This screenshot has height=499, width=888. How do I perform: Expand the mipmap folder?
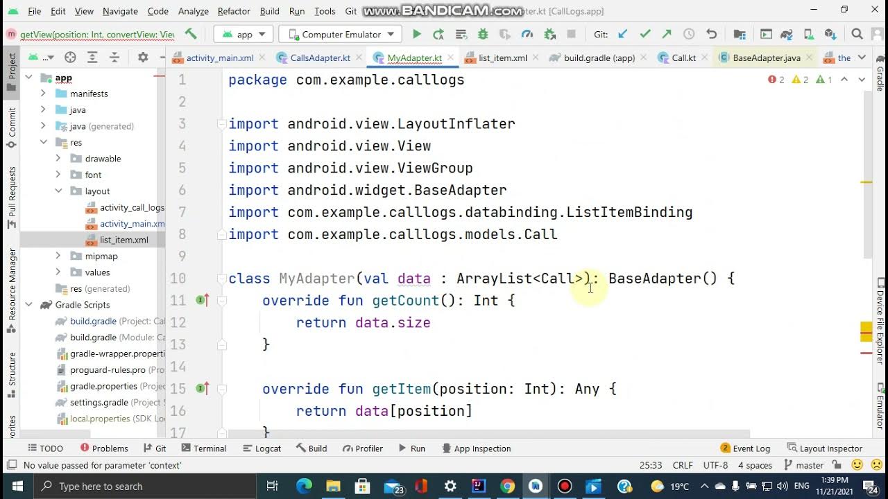[58, 256]
